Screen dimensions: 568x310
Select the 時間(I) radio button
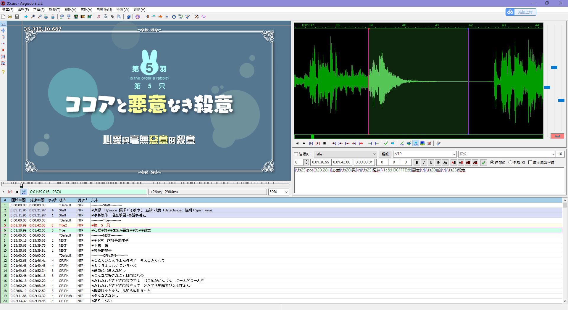[x=492, y=163]
